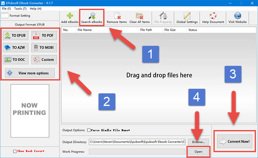This screenshot has width=258, height=158.
Task: Open the Custom format option
Action: click(x=44, y=60)
